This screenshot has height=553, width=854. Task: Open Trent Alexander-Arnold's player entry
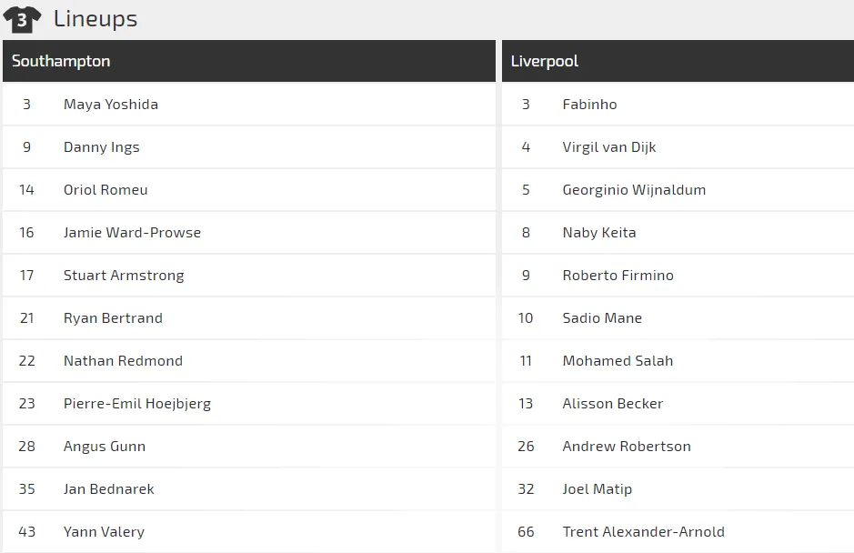(644, 532)
